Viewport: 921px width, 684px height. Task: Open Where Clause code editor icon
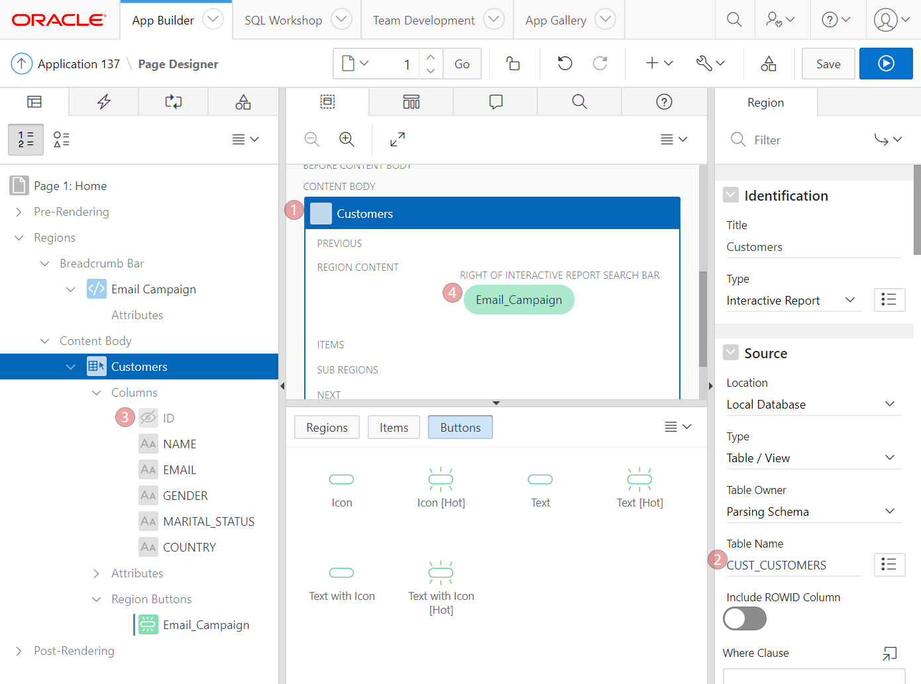890,654
